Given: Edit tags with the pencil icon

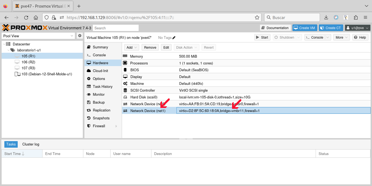Looking at the screenshot, I should tap(174, 38).
